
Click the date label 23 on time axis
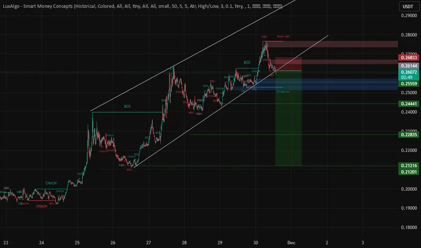click(5, 243)
